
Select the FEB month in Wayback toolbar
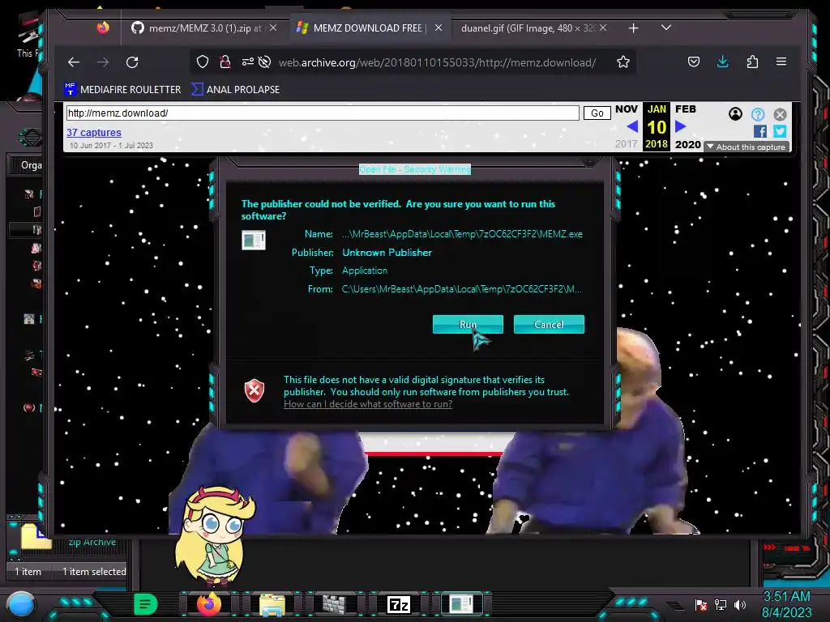(x=686, y=109)
